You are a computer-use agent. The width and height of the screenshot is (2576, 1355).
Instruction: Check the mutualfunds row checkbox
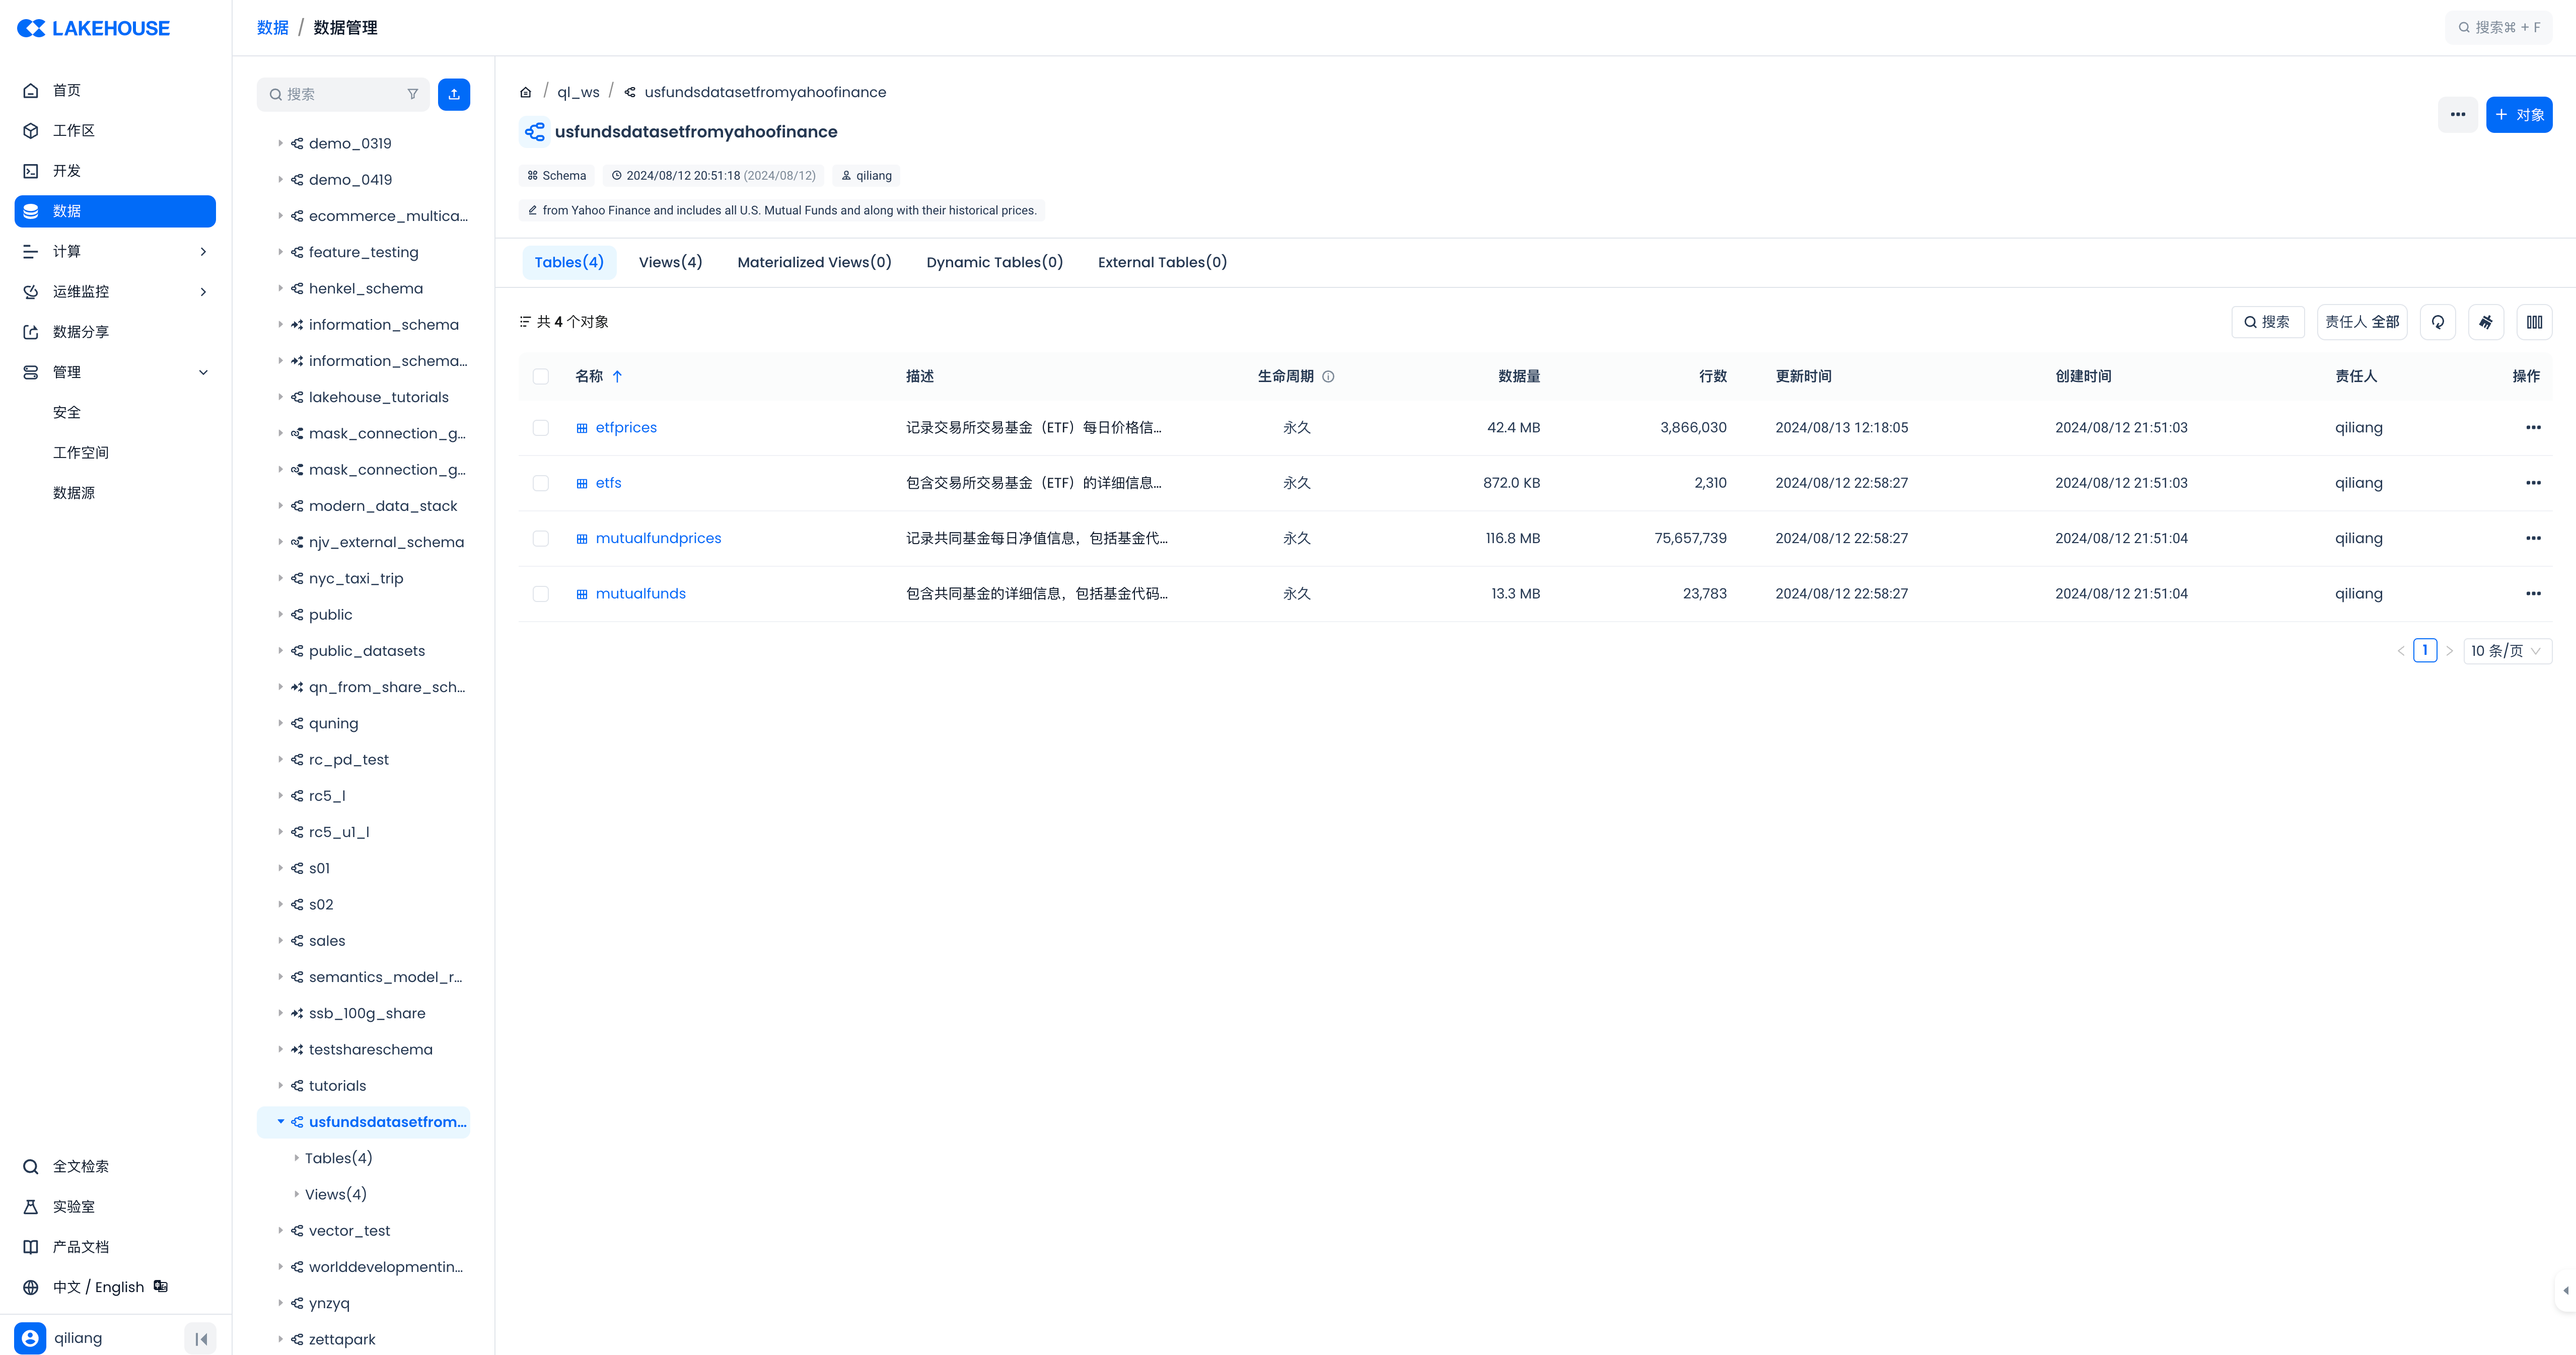point(541,593)
